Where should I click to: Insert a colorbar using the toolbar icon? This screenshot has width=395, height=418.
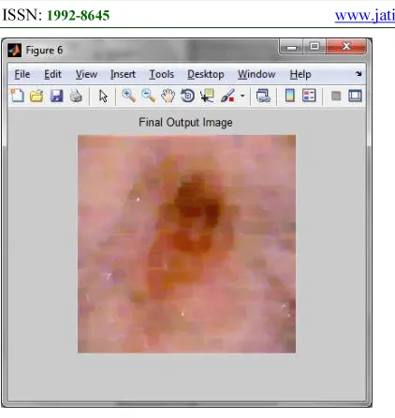[x=290, y=96]
